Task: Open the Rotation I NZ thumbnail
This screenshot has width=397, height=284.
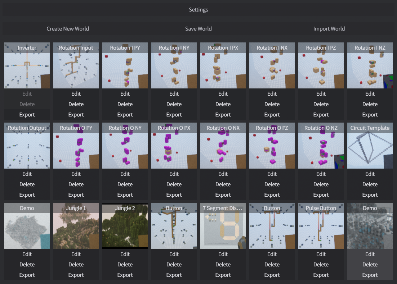Action: 370,65
